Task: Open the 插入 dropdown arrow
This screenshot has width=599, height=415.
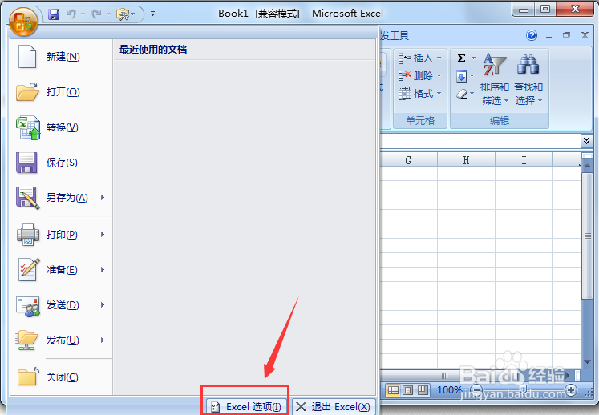Action: [x=439, y=58]
